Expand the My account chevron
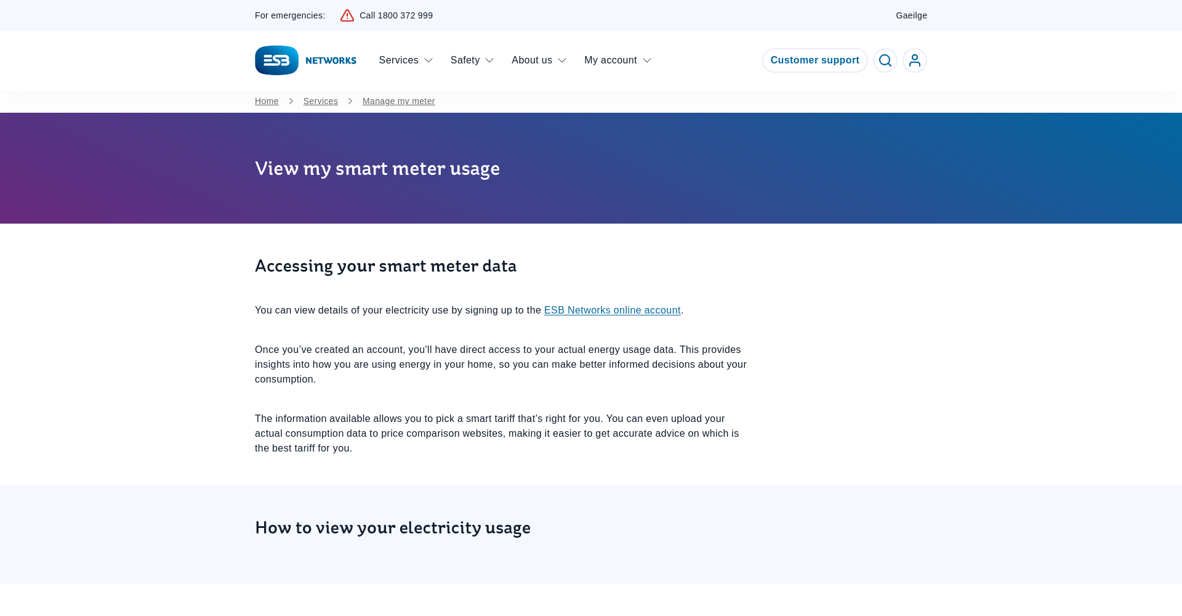 tap(647, 60)
